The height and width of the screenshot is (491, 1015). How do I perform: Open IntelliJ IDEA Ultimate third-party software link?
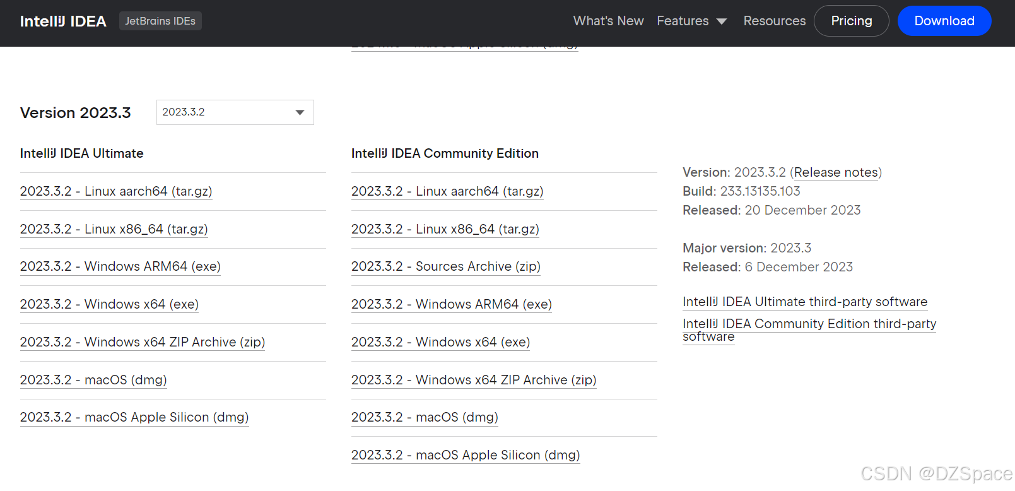[x=805, y=302]
